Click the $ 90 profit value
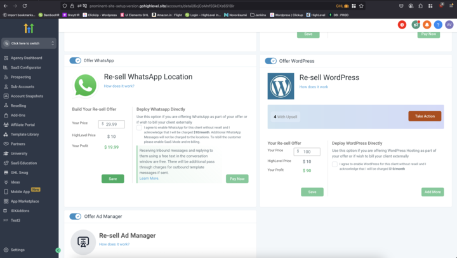The height and width of the screenshot is (258, 457). tap(307, 171)
